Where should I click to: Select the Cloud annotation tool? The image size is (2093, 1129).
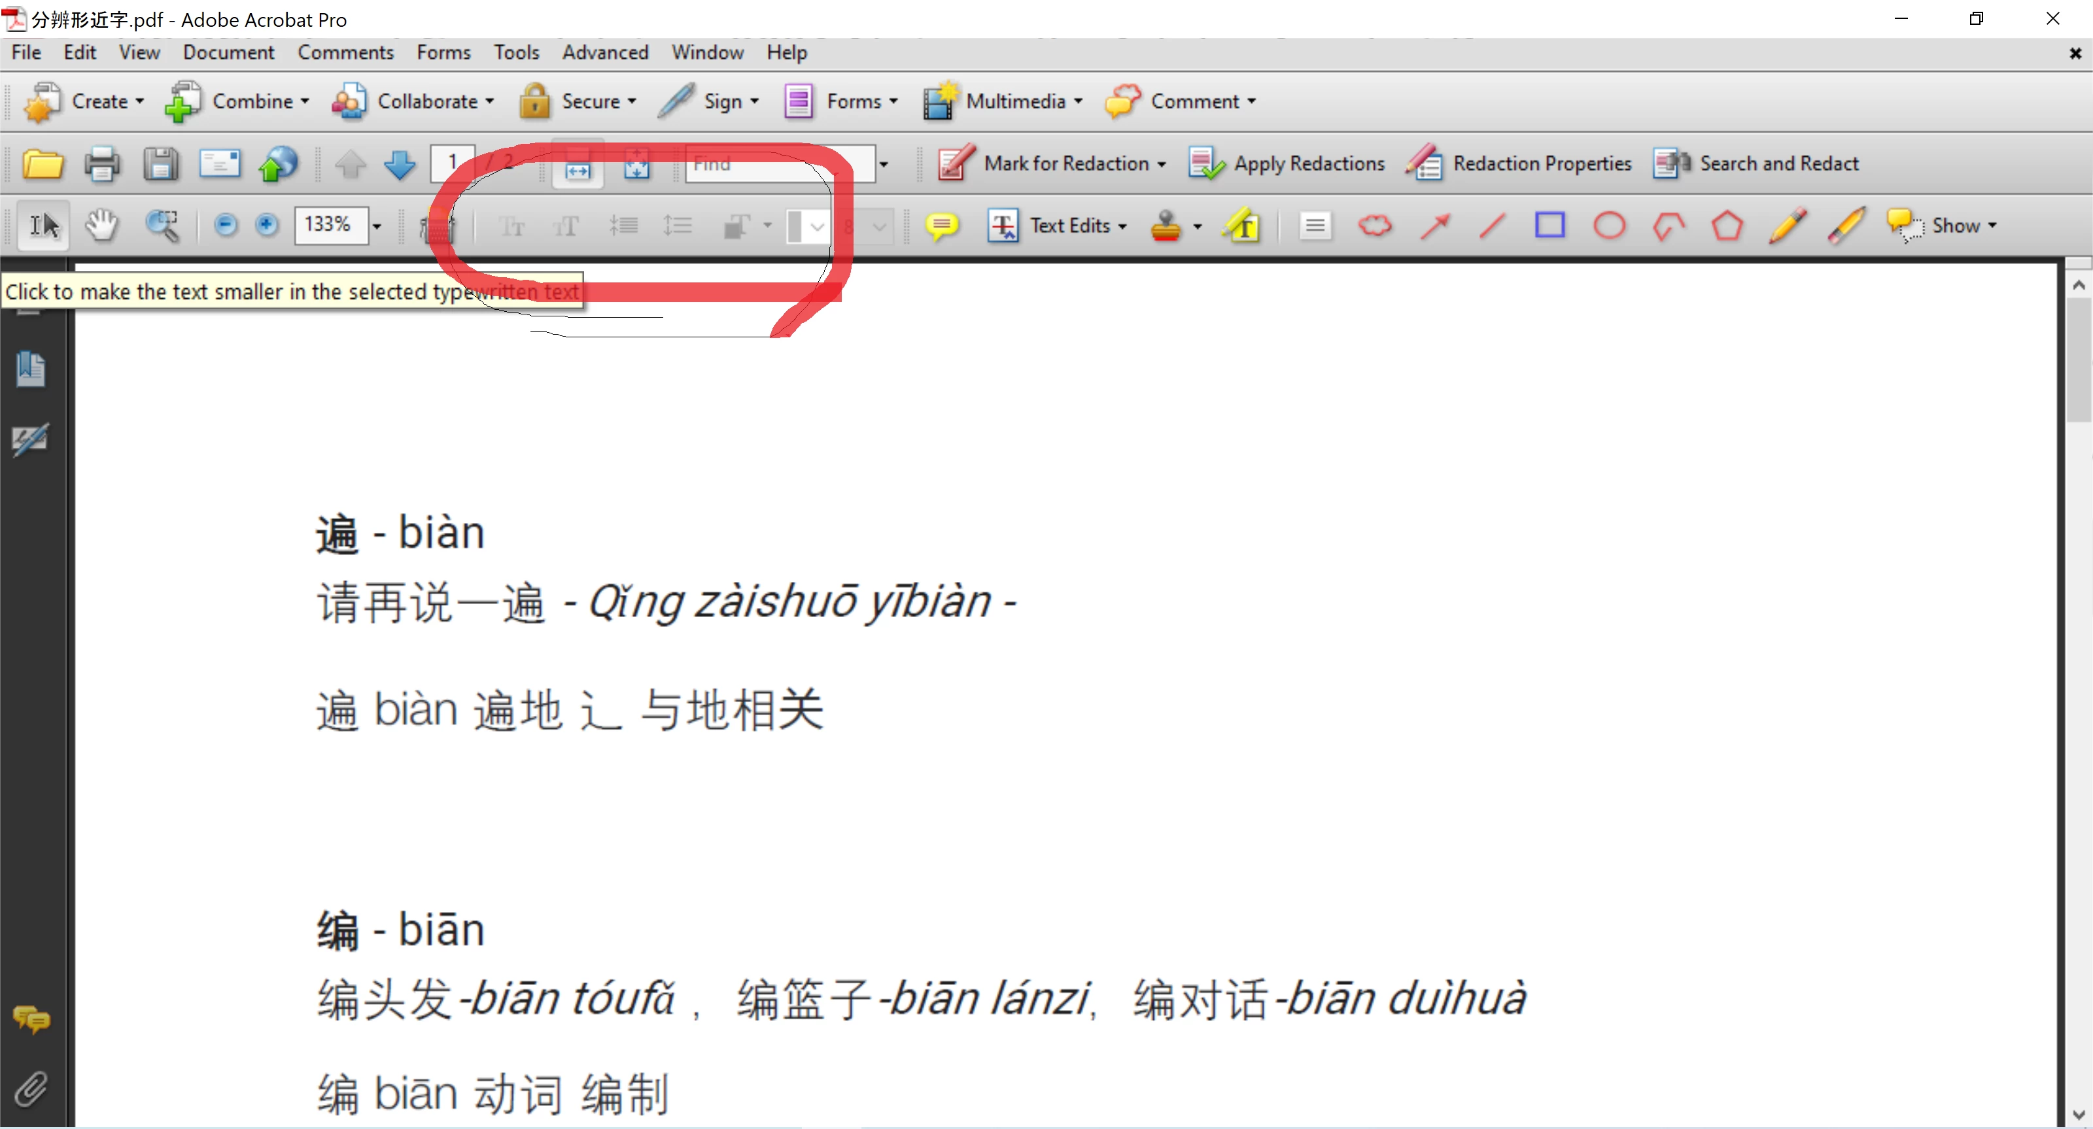(x=1375, y=225)
